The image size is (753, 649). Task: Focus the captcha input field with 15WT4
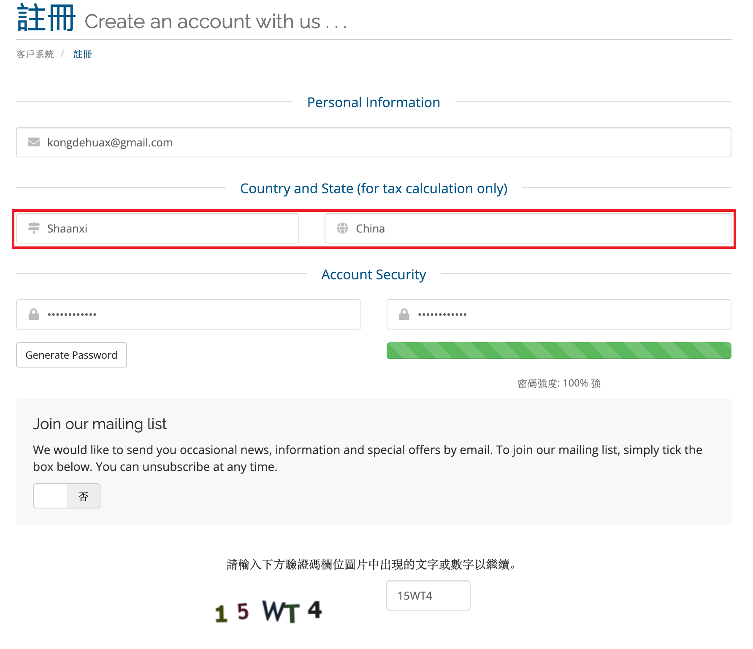pos(428,595)
